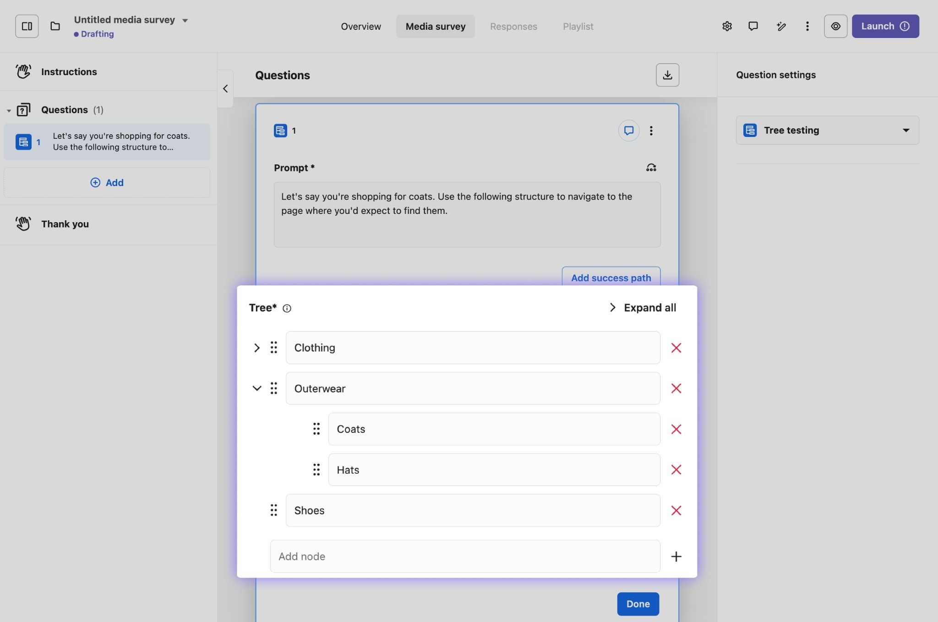Collapse the Outerwear tree node
938x622 pixels.
point(256,388)
